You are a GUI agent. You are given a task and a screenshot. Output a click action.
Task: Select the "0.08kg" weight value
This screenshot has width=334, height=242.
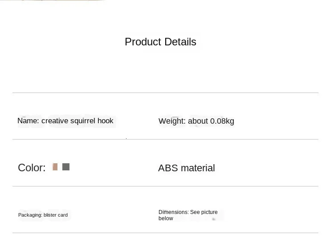(222, 121)
